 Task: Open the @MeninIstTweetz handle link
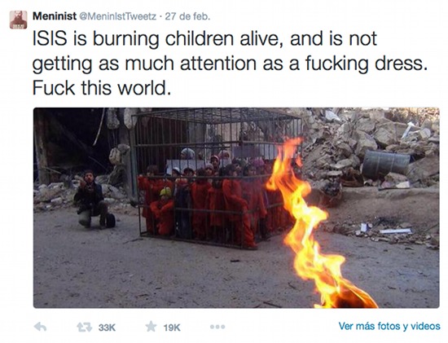[x=117, y=16]
